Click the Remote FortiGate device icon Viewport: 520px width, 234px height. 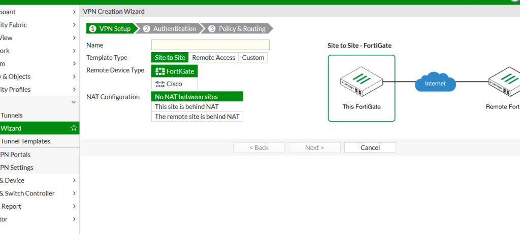point(504,82)
